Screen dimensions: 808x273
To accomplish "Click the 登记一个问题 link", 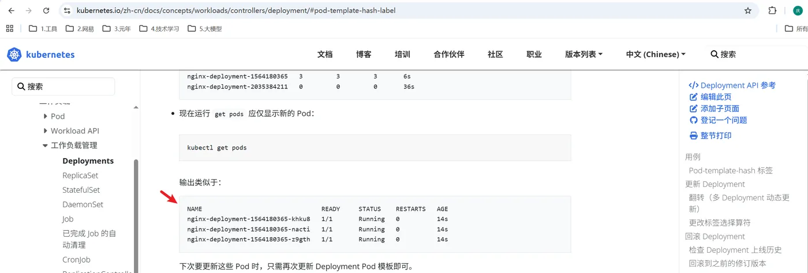I will (719, 120).
